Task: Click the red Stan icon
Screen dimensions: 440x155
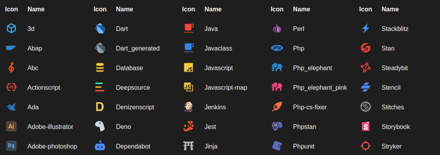Action: point(366,48)
